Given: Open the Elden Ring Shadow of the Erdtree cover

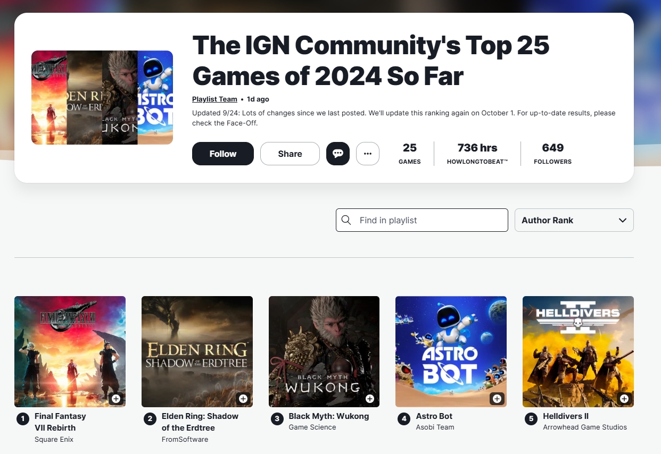Looking at the screenshot, I should 197,351.
